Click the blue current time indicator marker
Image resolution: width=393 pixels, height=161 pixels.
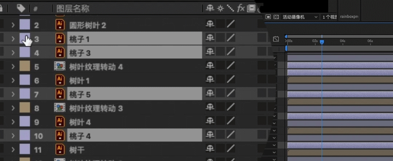[x=322, y=42]
